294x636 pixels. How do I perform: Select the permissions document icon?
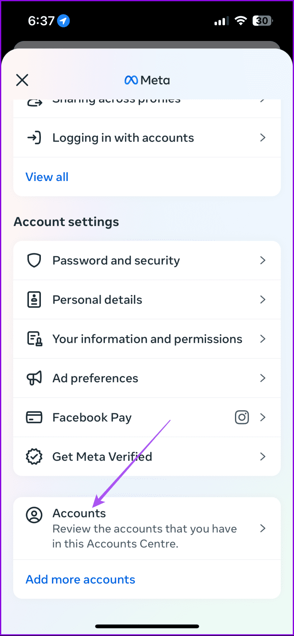(x=34, y=339)
